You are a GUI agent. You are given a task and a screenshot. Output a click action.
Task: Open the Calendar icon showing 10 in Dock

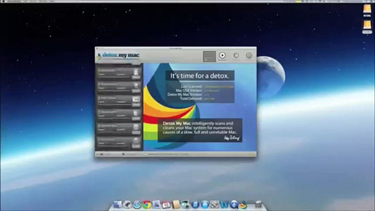click(x=166, y=205)
